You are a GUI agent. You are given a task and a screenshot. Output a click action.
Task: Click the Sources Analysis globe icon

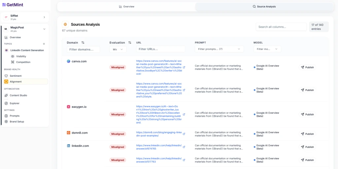click(65, 24)
